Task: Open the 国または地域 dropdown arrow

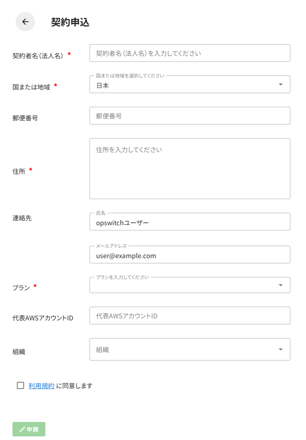Action: tap(281, 84)
